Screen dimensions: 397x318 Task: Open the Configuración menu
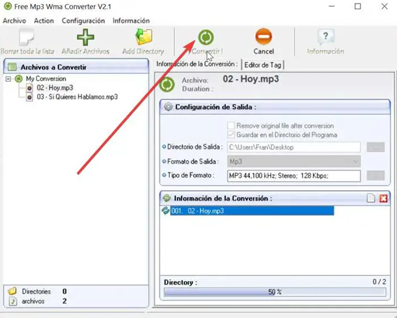(83, 21)
